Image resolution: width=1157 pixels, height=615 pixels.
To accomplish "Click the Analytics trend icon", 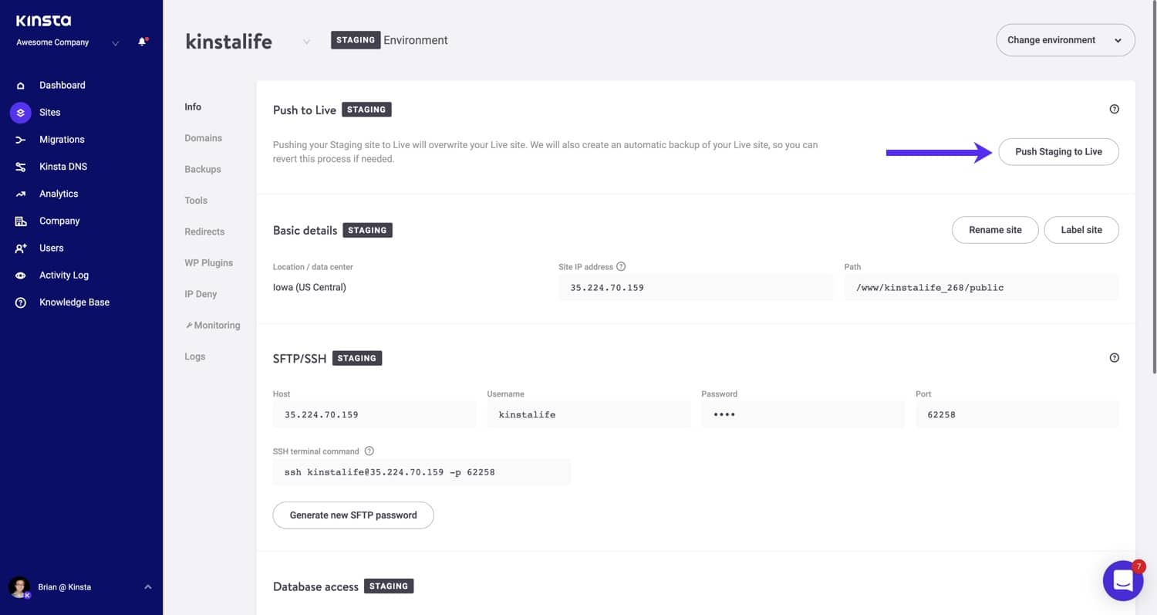I will point(21,194).
